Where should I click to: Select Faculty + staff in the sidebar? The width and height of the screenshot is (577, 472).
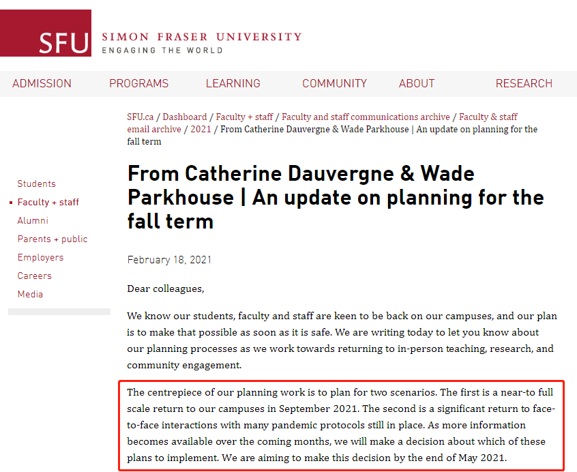(48, 202)
